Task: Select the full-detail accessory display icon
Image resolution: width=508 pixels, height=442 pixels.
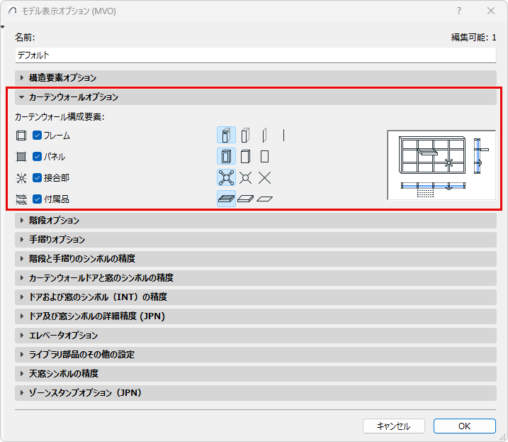Action: click(226, 199)
